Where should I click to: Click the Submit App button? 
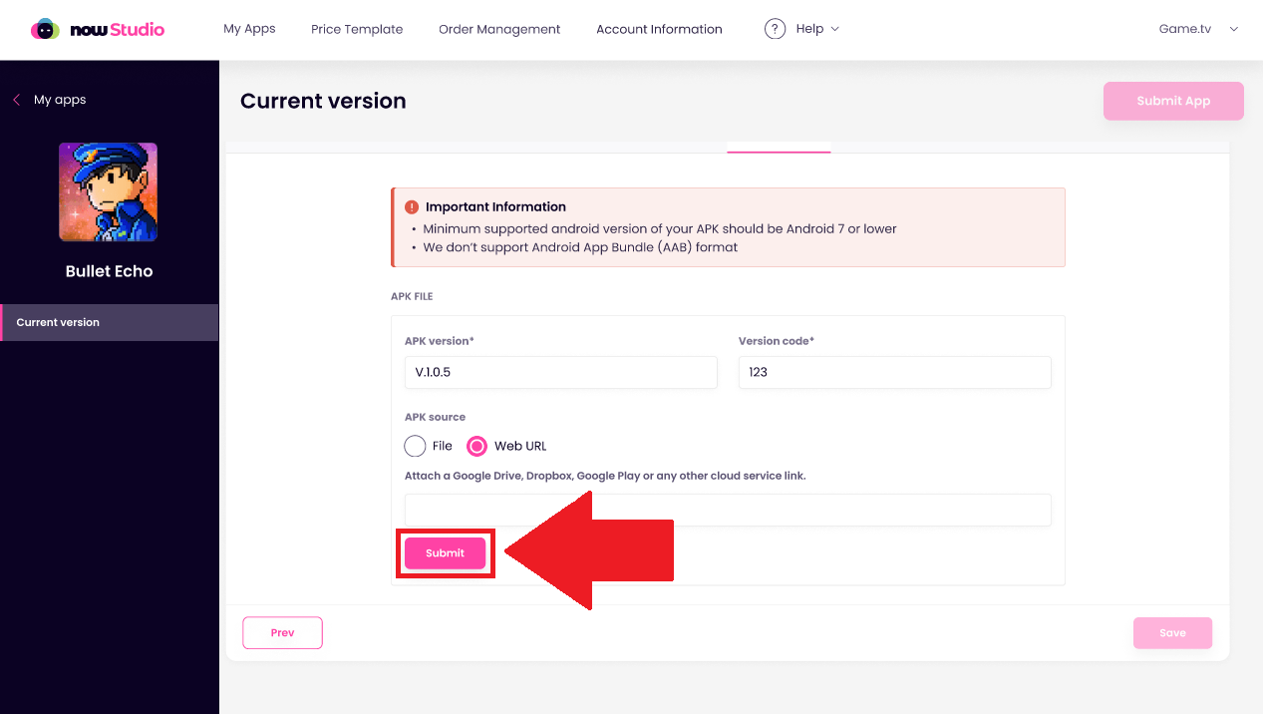(x=1173, y=101)
